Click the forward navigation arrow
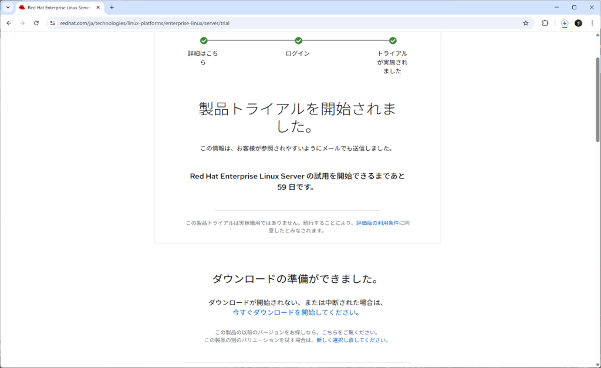The width and height of the screenshot is (601, 368). (22, 23)
